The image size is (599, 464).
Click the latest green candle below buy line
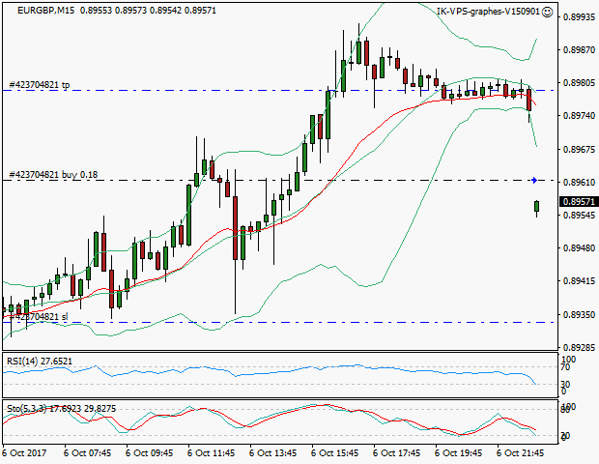click(537, 207)
